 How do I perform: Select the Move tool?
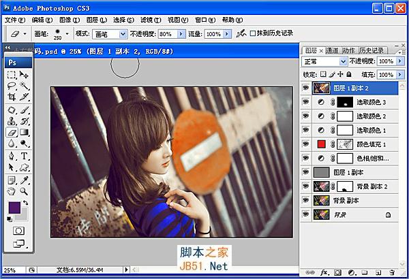25,75
